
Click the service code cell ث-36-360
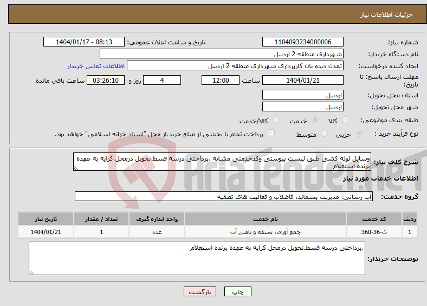click(x=374, y=232)
